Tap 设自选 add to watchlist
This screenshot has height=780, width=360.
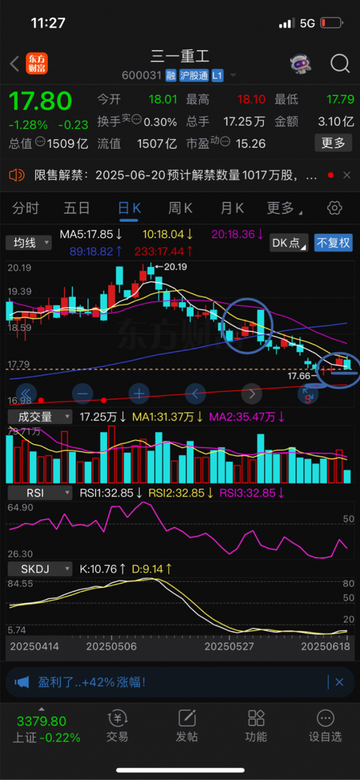[x=325, y=726]
